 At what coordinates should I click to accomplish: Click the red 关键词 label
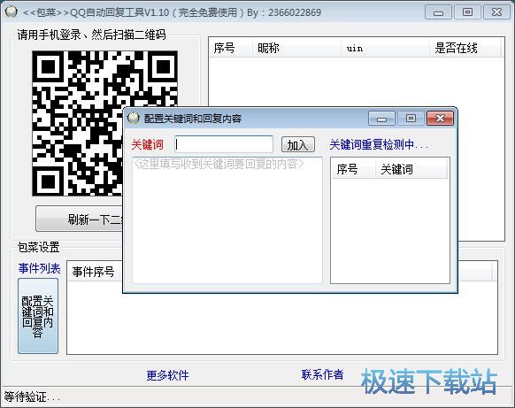[148, 144]
